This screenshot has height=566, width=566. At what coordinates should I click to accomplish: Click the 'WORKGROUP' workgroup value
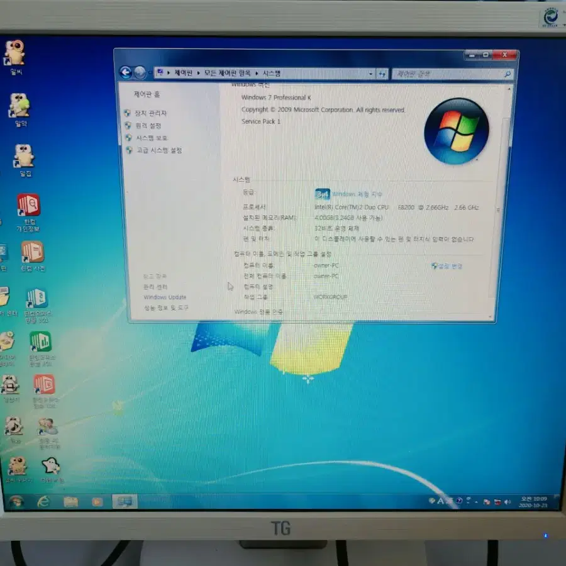[x=330, y=297]
